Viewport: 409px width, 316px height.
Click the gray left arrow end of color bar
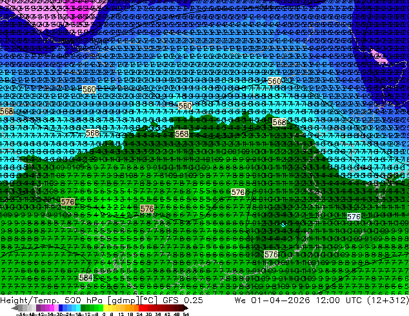pyautogui.click(x=14, y=308)
